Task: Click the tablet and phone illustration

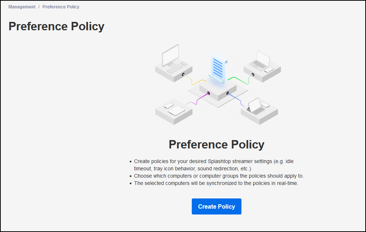Action: pos(174,109)
